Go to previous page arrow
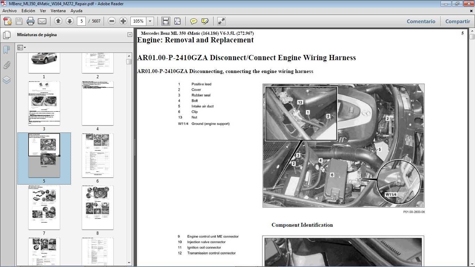Viewport: 475px width, 267px height. click(x=58, y=21)
